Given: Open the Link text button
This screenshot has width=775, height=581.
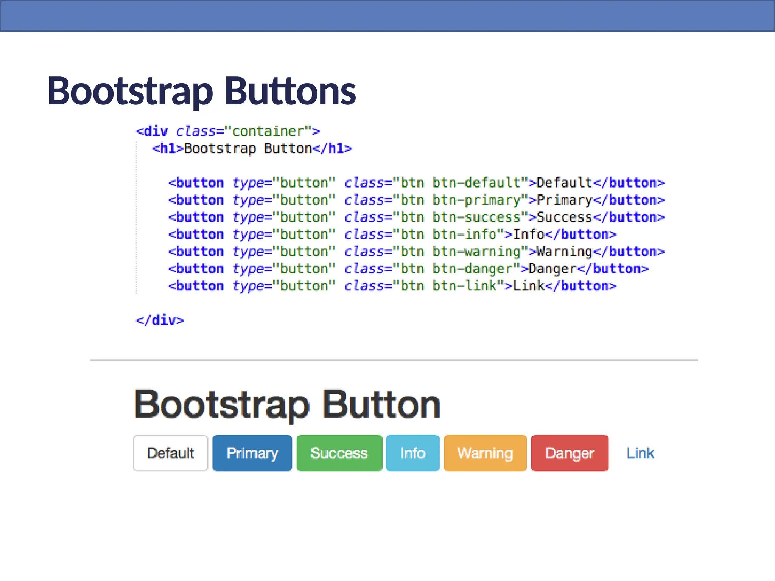Looking at the screenshot, I should click(x=640, y=453).
